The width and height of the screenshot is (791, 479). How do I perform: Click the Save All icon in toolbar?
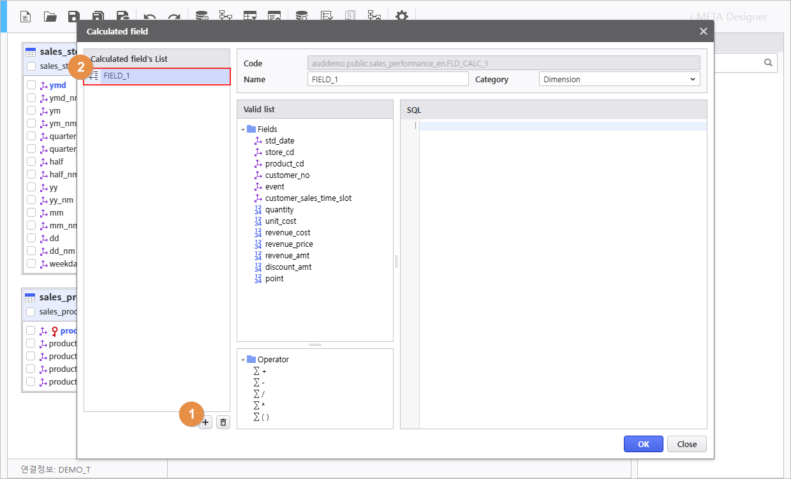(98, 17)
